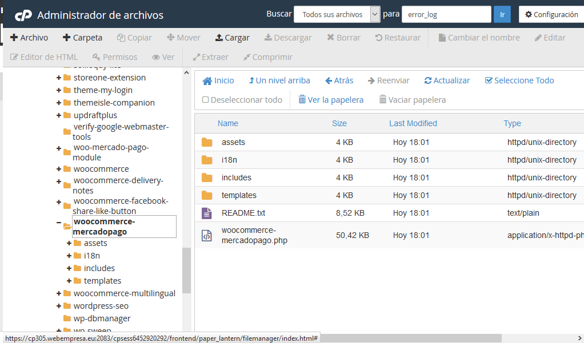Expand the theme-my-login tree folder
584x343 pixels.
pyautogui.click(x=59, y=90)
